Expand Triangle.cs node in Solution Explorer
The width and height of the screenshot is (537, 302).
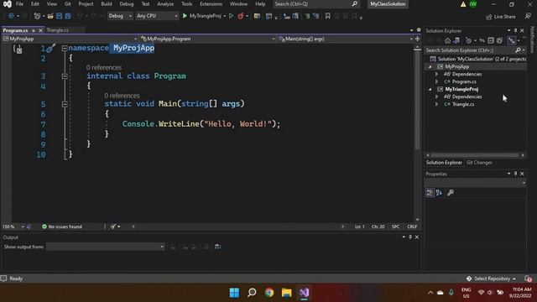coord(436,104)
